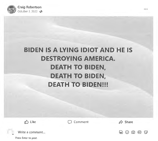158x141 pixels.
Task: Open the GIF picker for comment
Action: (139, 132)
